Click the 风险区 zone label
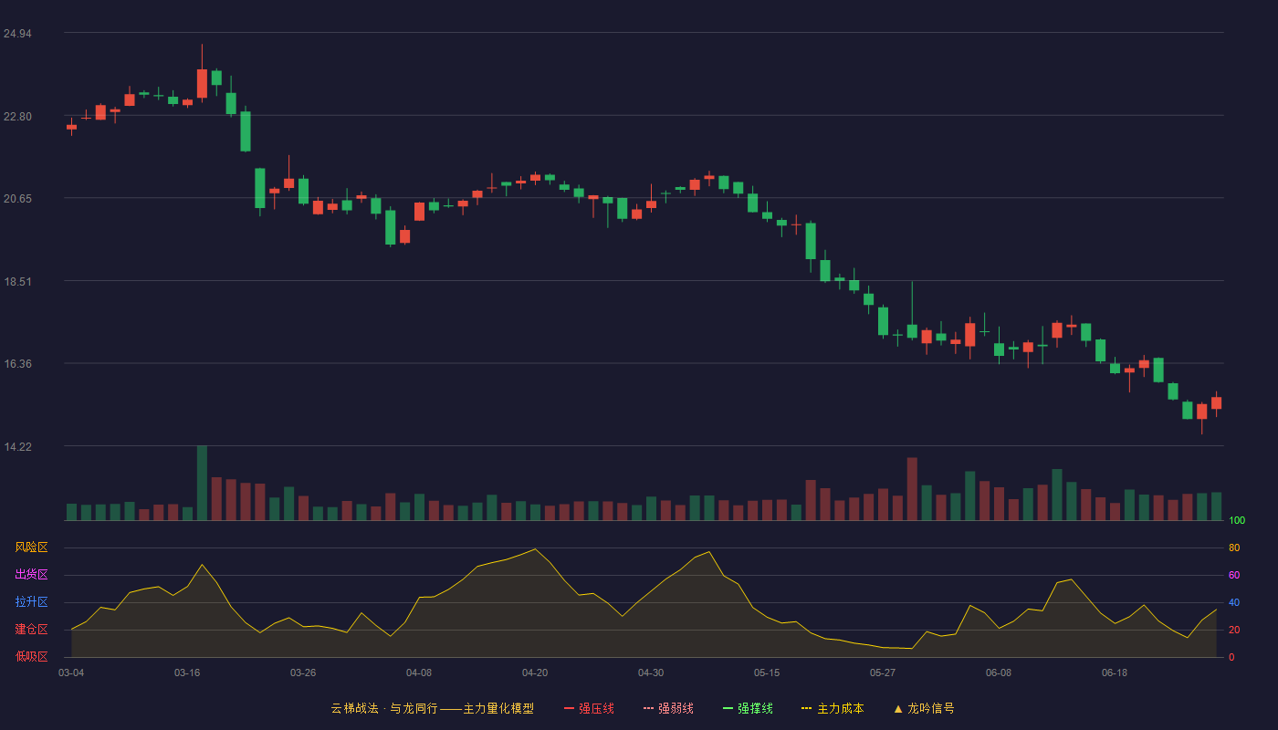1278x730 pixels. [x=32, y=547]
